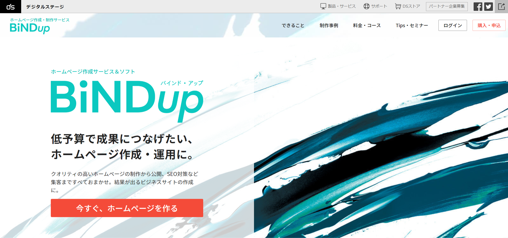Viewport: 508px width, 238px height.
Task: Open サポート menu text
Action: [x=379, y=6]
